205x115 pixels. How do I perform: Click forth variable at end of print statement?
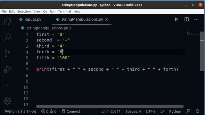169,69
